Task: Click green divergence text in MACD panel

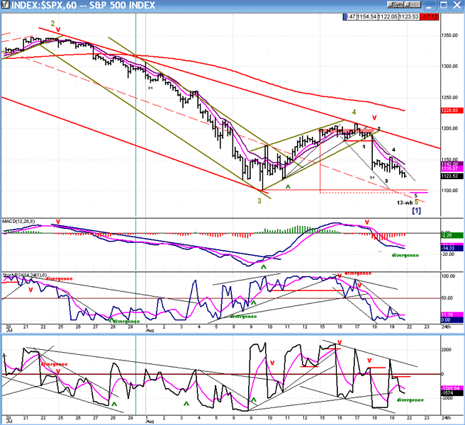Action: tap(405, 255)
